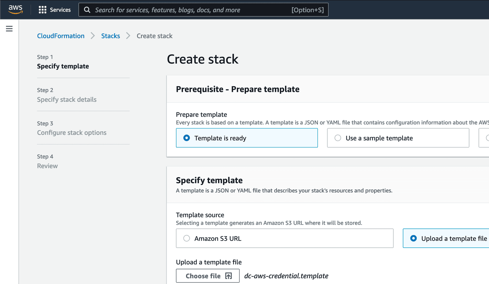Click the upload icon inside Choose file
The height and width of the screenshot is (284, 489).
229,276
